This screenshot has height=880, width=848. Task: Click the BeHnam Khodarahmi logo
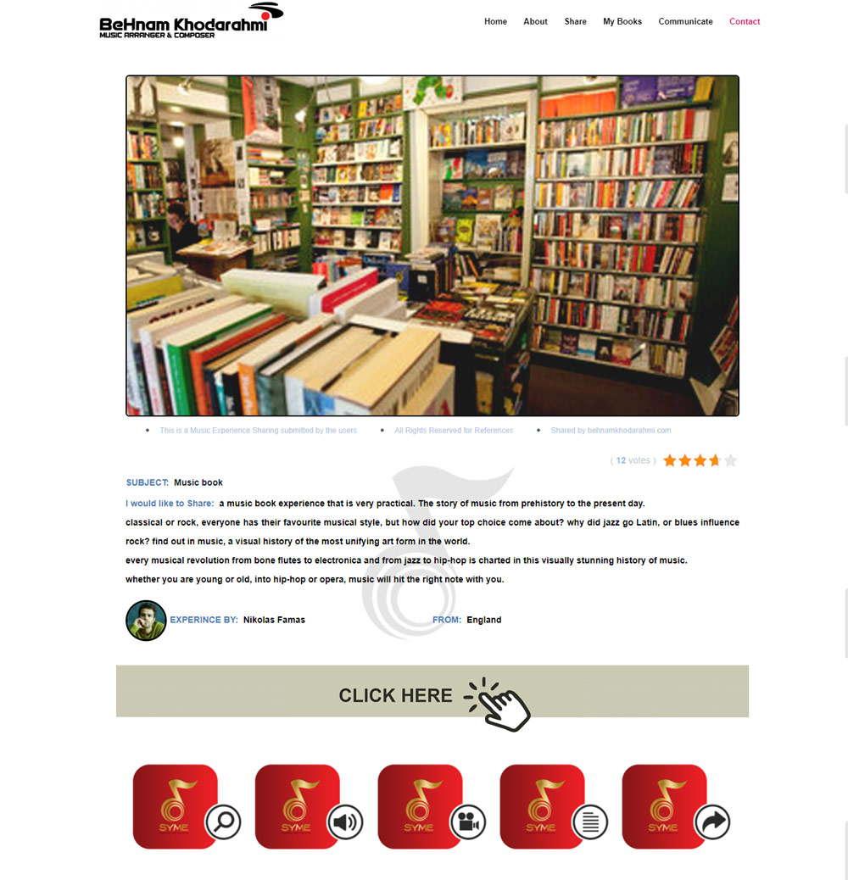click(x=191, y=20)
